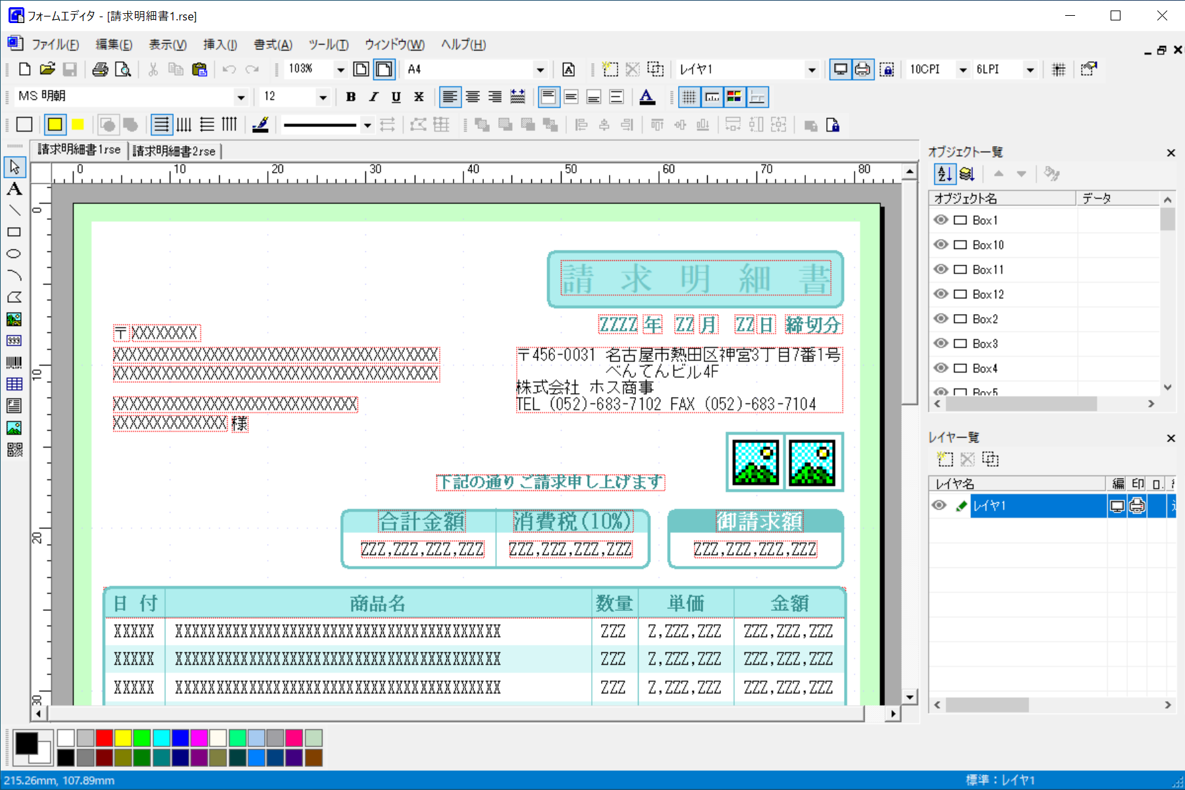Click the オブジェクト名 column header

pos(1002,198)
